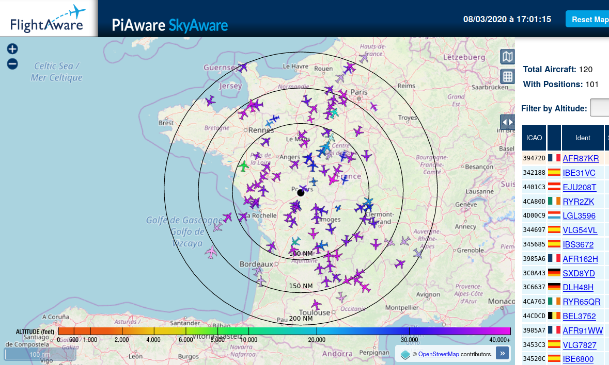
Task: Open flight IBE31VC link
Action: point(579,173)
